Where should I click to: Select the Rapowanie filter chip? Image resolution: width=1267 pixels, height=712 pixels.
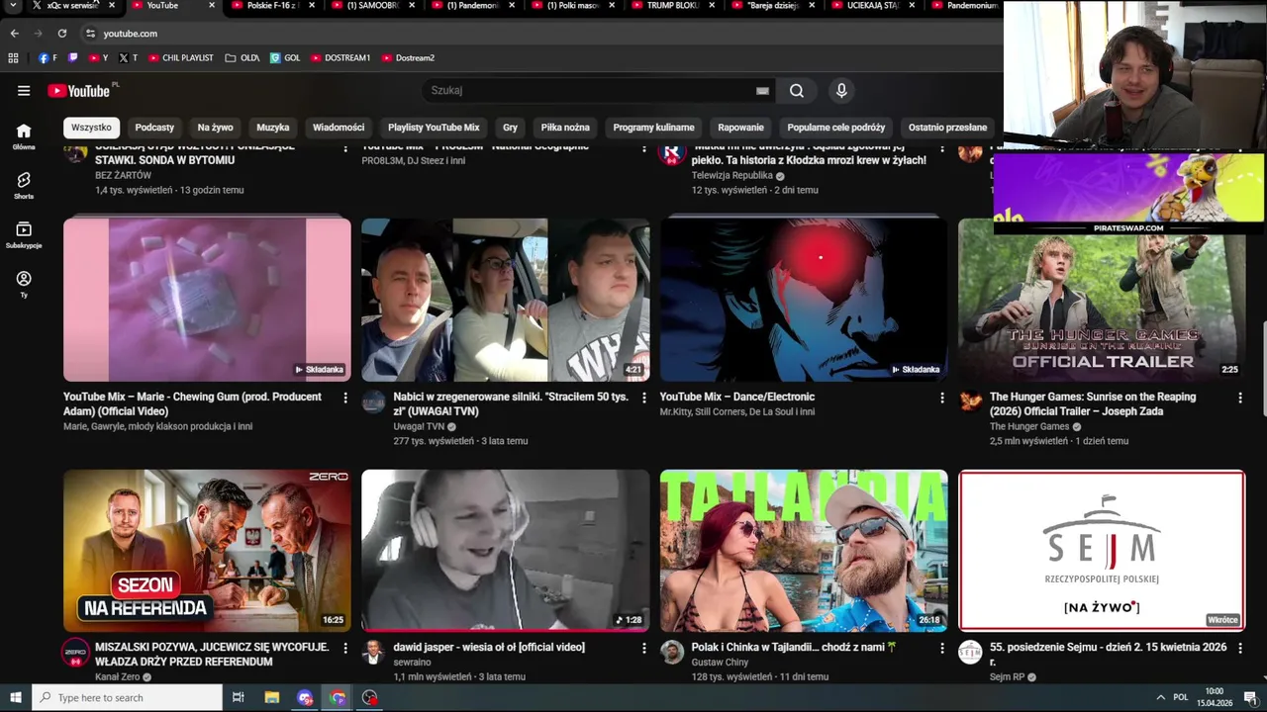pyautogui.click(x=740, y=127)
